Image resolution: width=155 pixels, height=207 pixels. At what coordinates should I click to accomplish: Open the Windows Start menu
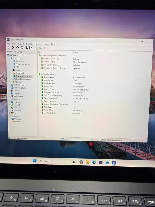[x=35, y=161]
